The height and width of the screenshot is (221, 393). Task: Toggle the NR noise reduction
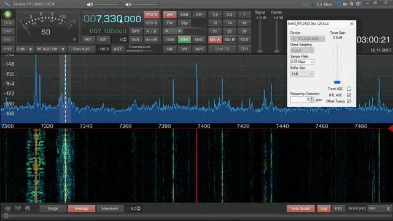point(184,49)
